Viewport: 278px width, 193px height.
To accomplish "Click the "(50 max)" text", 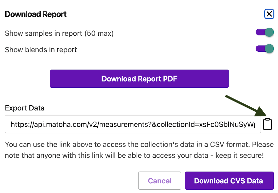I will pos(99,33).
